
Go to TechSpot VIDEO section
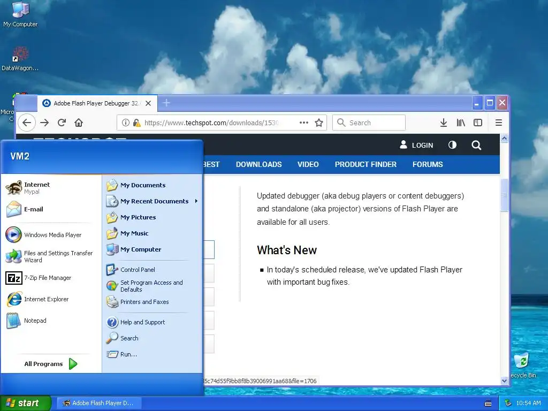[308, 164]
